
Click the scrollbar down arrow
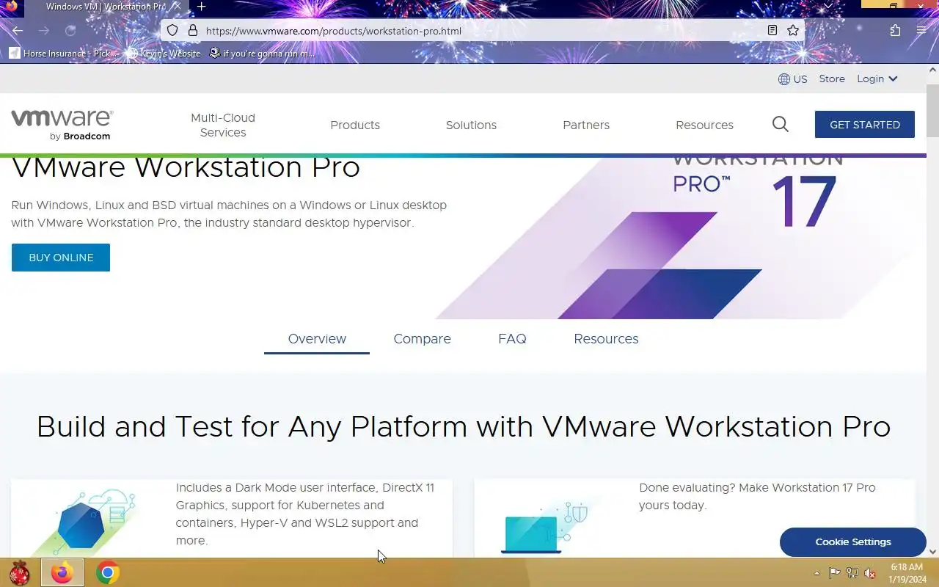click(x=932, y=552)
